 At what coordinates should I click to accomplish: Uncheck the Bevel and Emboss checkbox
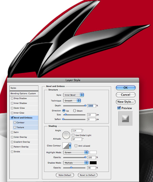(x=12, y=118)
